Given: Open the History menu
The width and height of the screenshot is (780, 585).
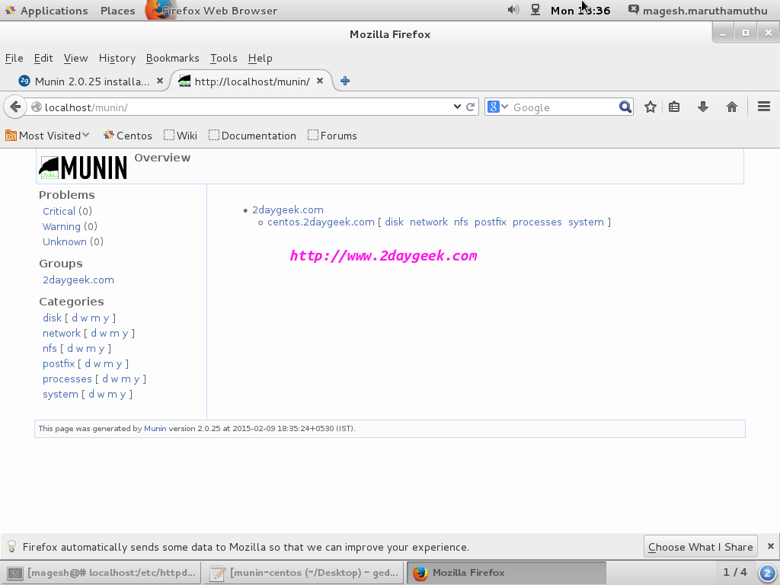Looking at the screenshot, I should tap(117, 58).
